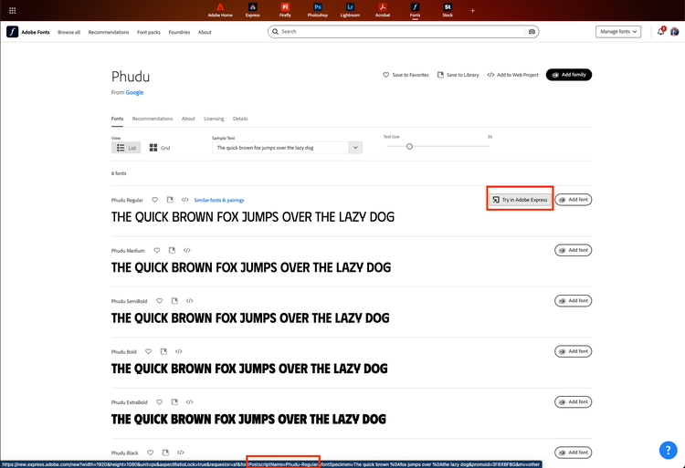Click Try in Adobe Express button
685x468 pixels.
click(520, 199)
